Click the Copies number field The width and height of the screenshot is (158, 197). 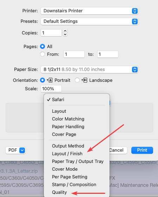pyautogui.click(x=51, y=33)
